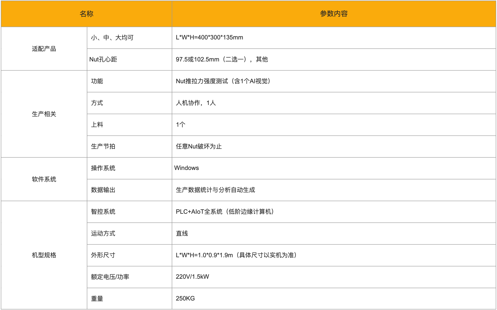The image size is (497, 310).
Task: Click the 参数内容 column header
Action: (x=333, y=14)
